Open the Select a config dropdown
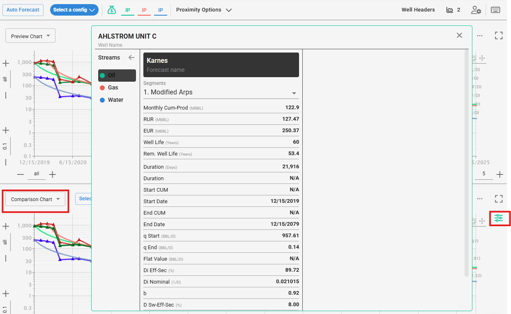The width and height of the screenshot is (511, 314). coord(74,10)
